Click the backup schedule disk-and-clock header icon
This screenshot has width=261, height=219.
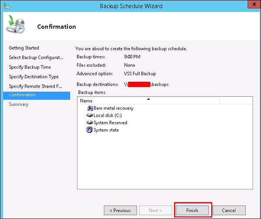coord(16,24)
